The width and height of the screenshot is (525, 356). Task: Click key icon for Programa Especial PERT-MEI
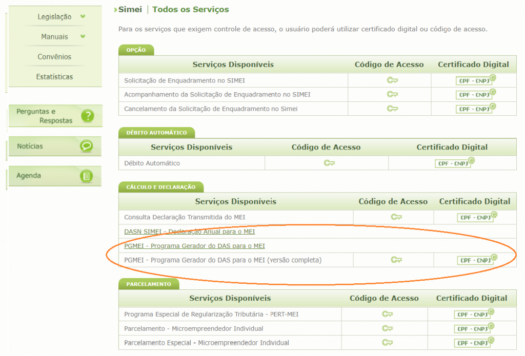click(388, 314)
